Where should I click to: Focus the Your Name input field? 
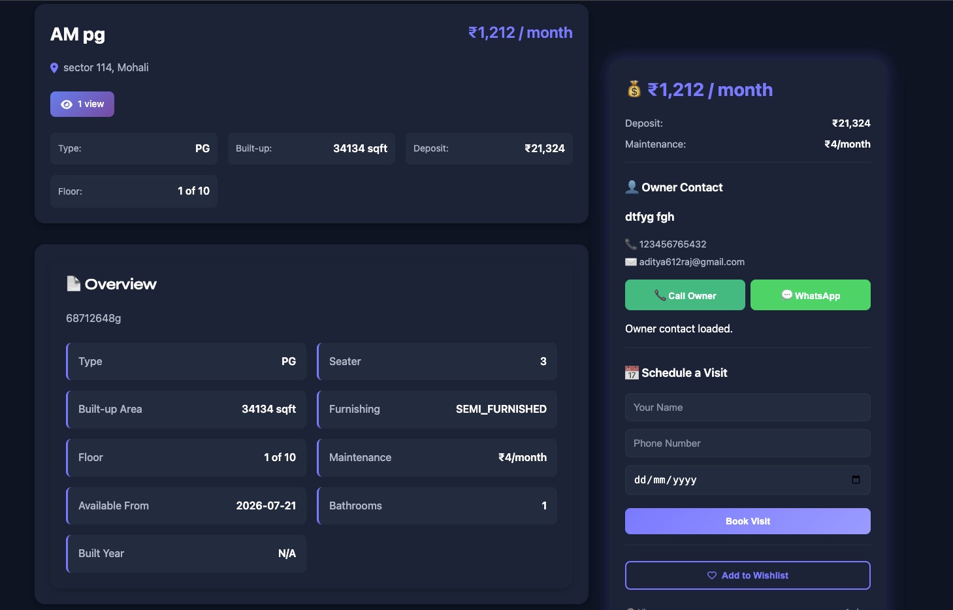tap(748, 408)
